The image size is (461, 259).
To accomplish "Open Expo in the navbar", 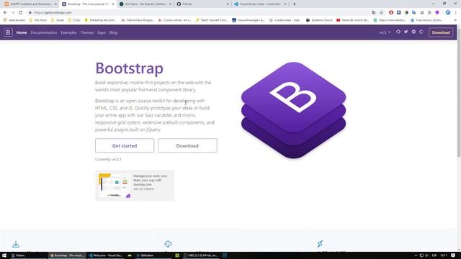I will pos(102,32).
